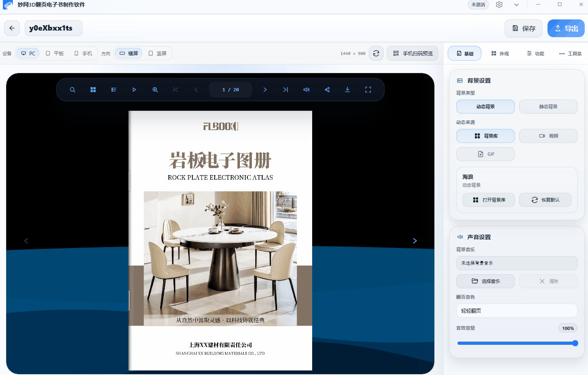Click the app logo in title bar
588x375 pixels.
pos(8,5)
